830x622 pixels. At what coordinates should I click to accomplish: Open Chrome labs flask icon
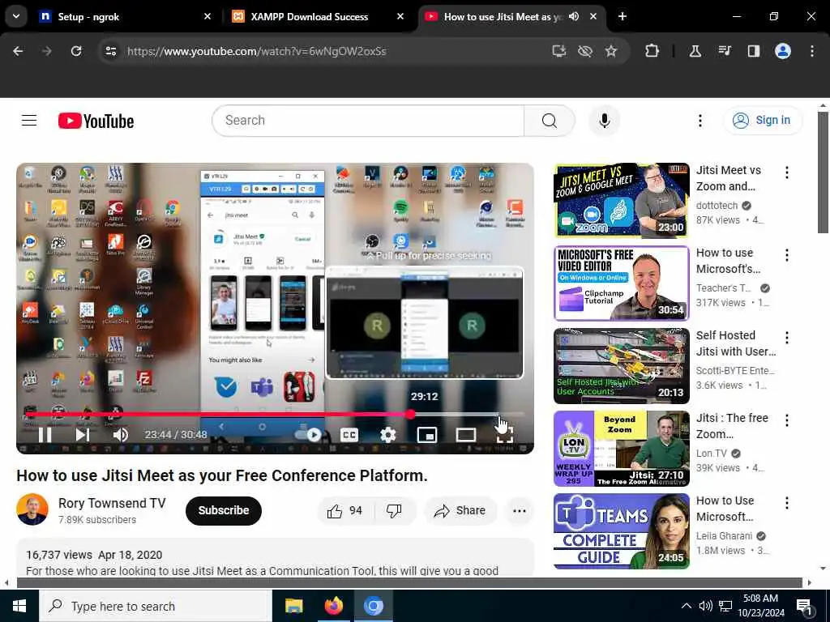[695, 51]
